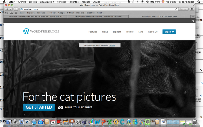The width and height of the screenshot is (203, 127).
Task: Open the Wi-Fi status menu
Action: [x=142, y=2]
